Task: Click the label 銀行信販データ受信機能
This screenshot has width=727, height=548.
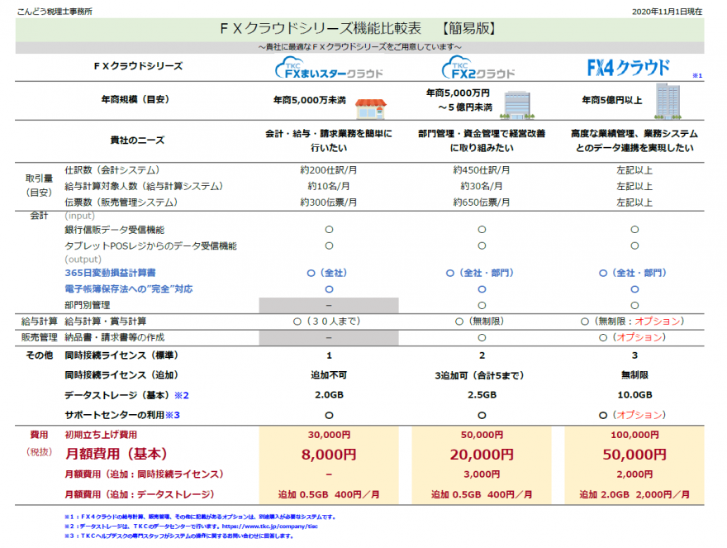Action: point(115,230)
